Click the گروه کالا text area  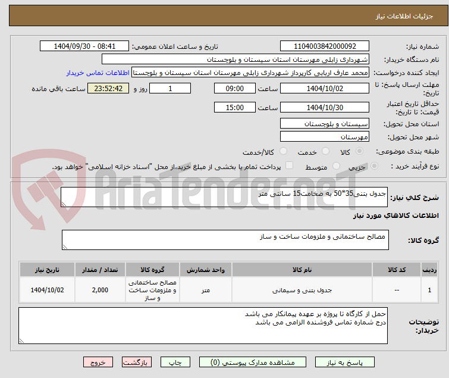pyautogui.click(x=225, y=240)
